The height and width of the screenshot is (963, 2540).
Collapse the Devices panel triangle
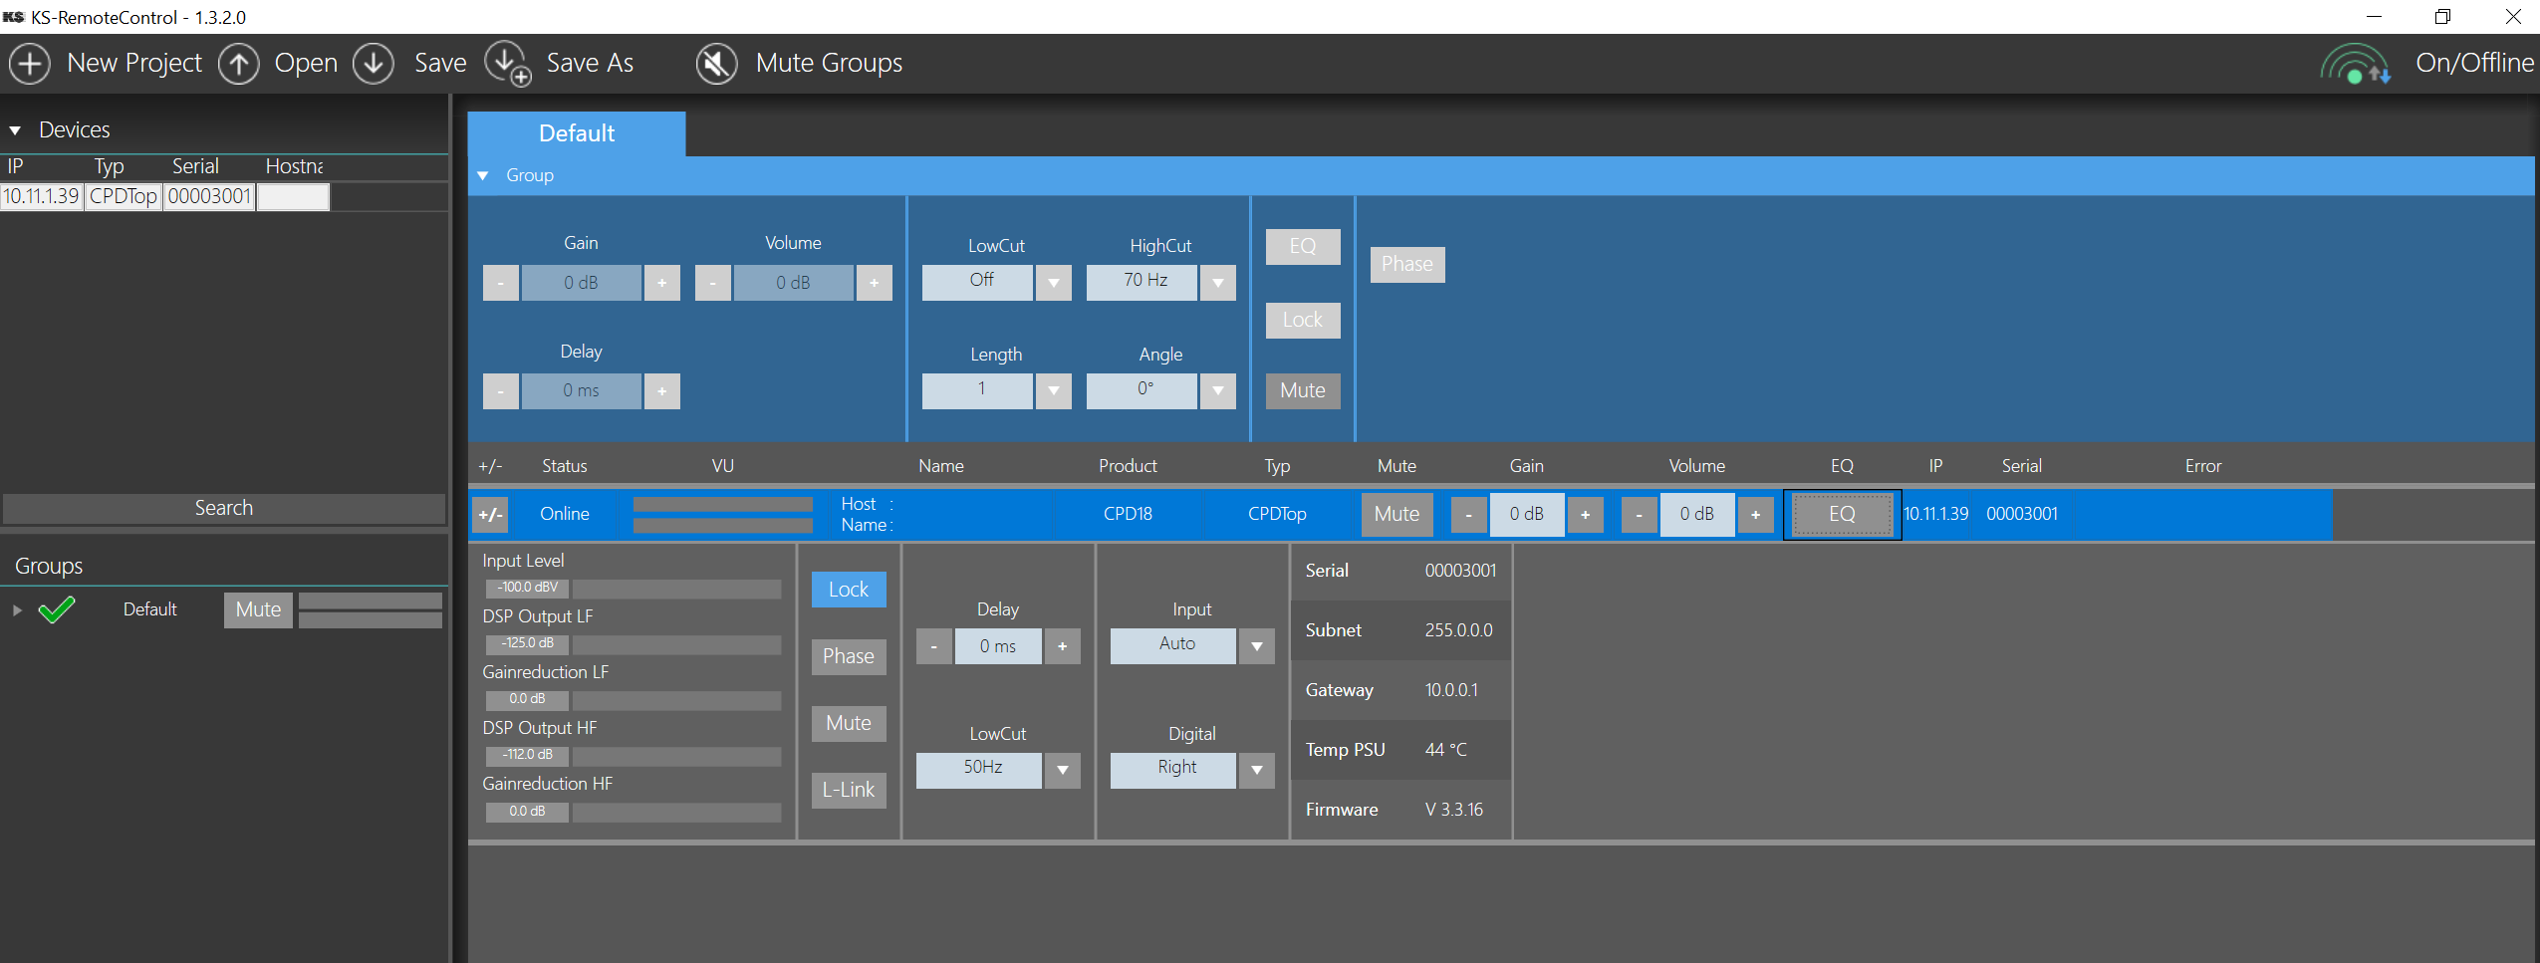(x=15, y=130)
